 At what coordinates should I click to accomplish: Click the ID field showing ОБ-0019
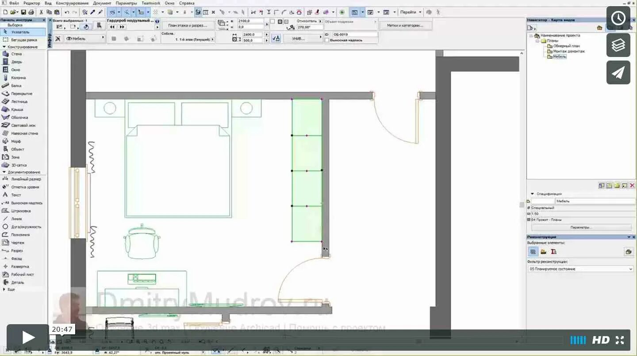point(355,34)
